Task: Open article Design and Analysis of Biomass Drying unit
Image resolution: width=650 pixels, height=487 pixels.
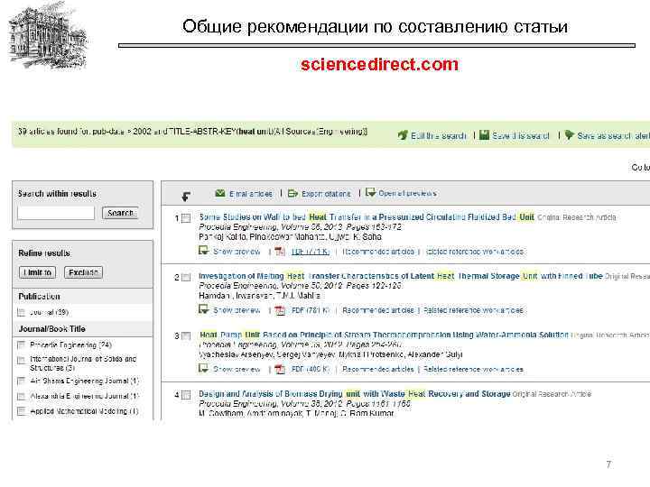Action: click(x=355, y=393)
